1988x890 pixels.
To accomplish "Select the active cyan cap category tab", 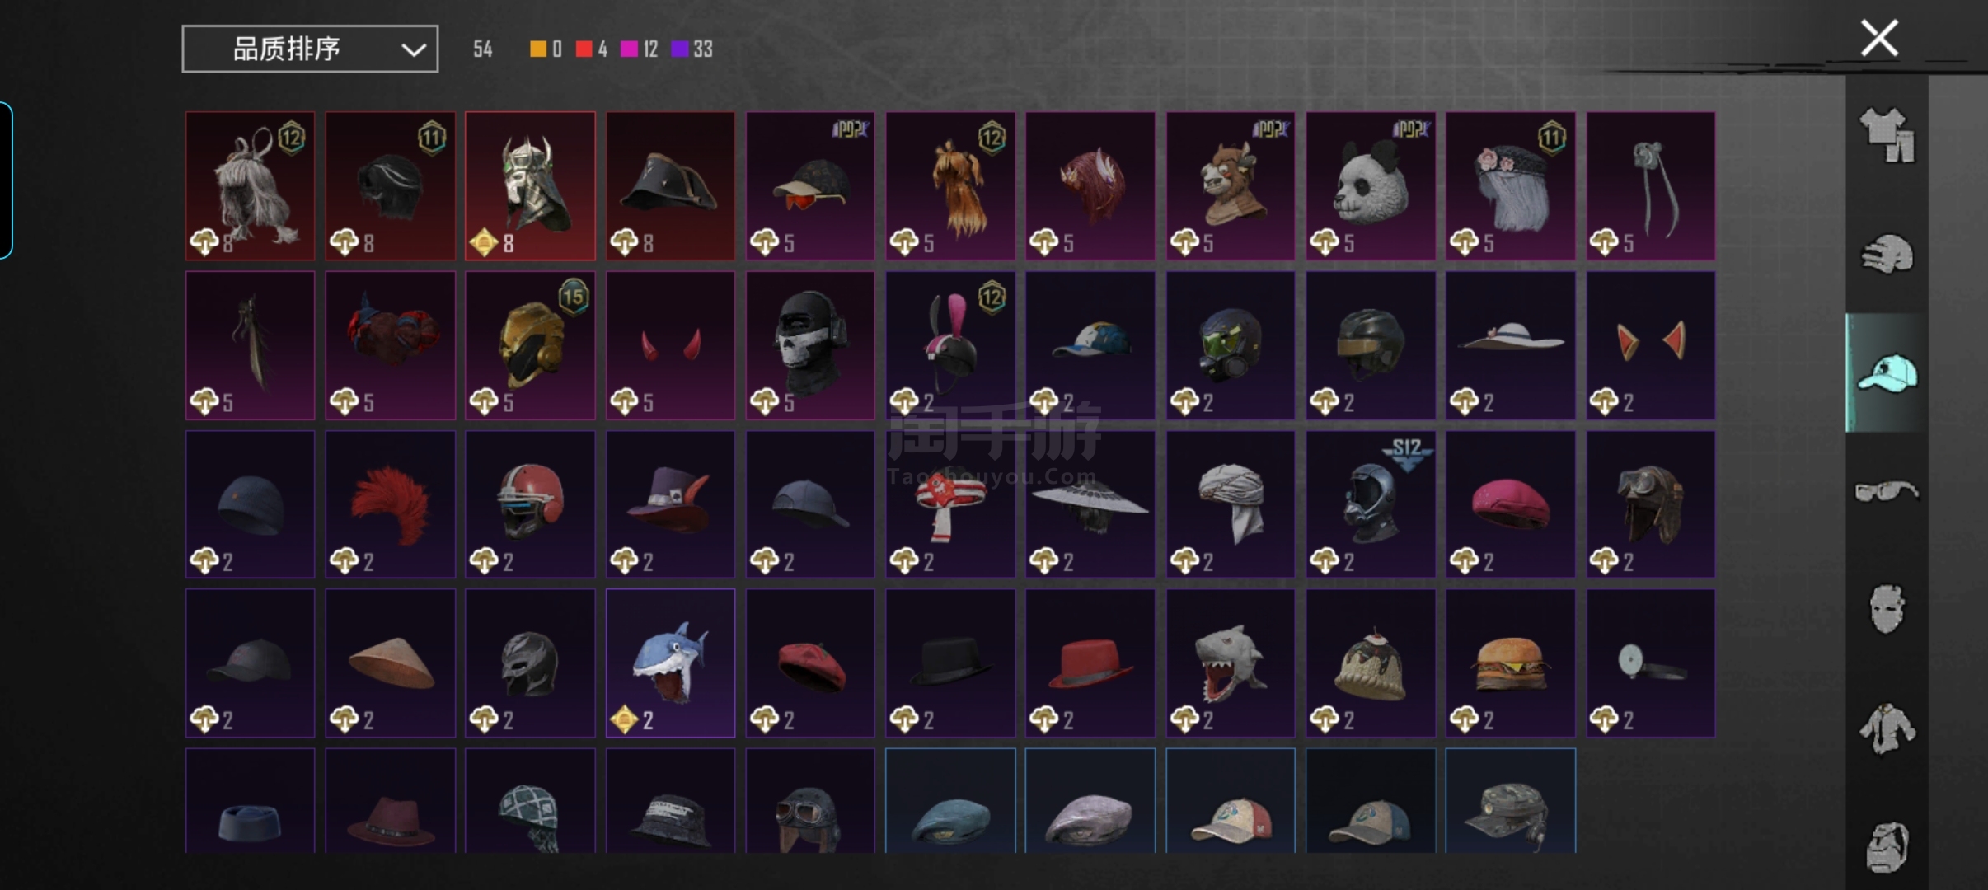I will tap(1887, 372).
